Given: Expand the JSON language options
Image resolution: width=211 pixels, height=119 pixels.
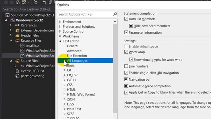Looking at the screenshot, I should pyautogui.click(x=64, y=99).
